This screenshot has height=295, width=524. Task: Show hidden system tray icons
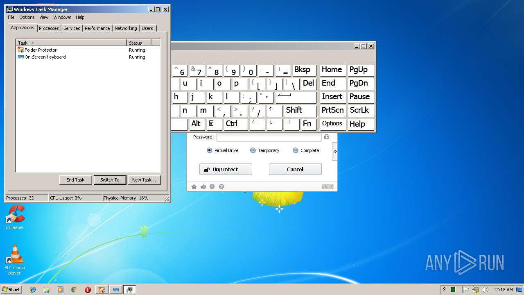tap(444, 290)
